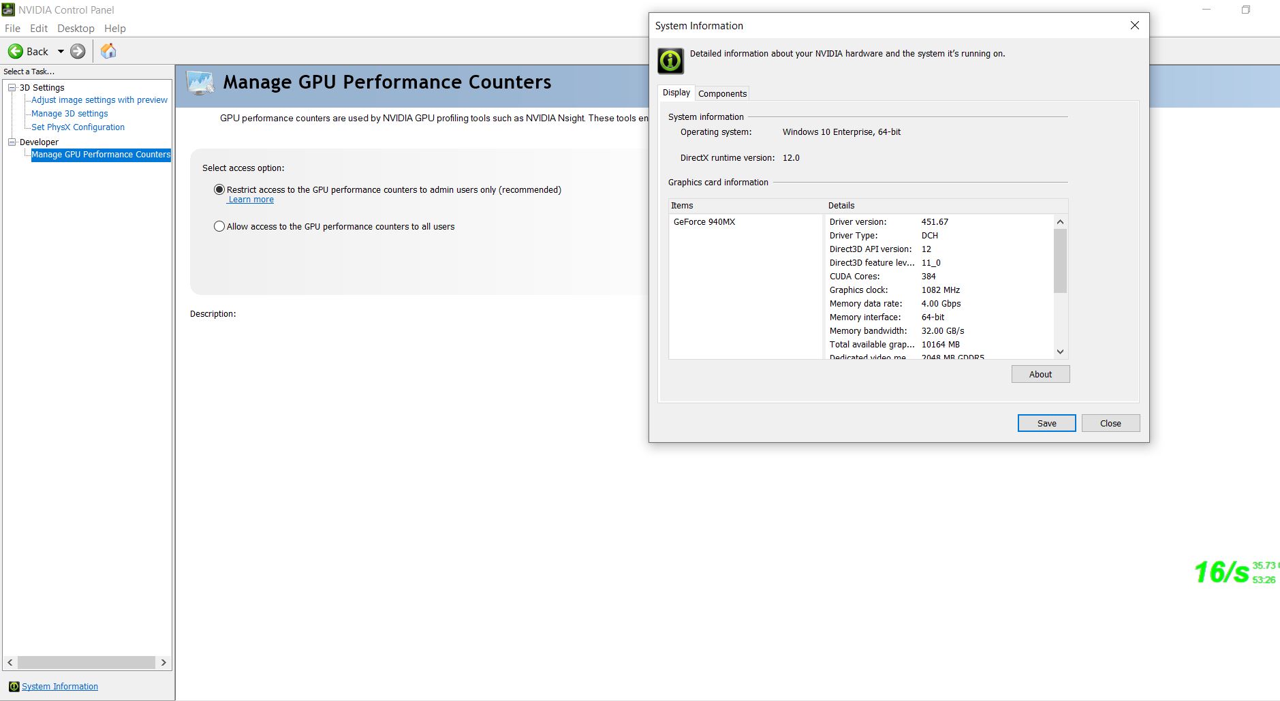The height and width of the screenshot is (701, 1280).
Task: Click Graphics clock value 1082 MHz
Action: point(941,290)
